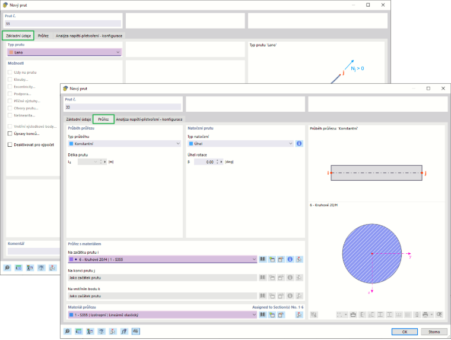This screenshot has width=451, height=340.
Task: Toggle Otvory prutu checkbox
Action: (x=9, y=108)
